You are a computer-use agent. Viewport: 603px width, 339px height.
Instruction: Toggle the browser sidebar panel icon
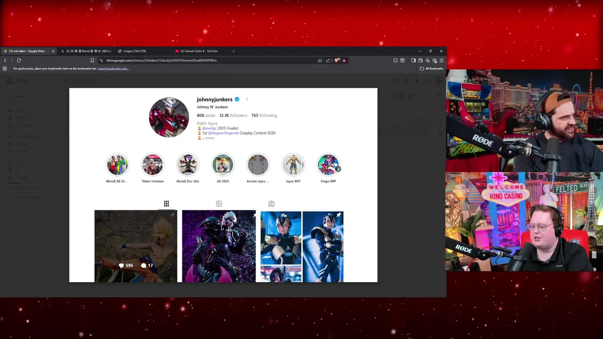click(413, 60)
